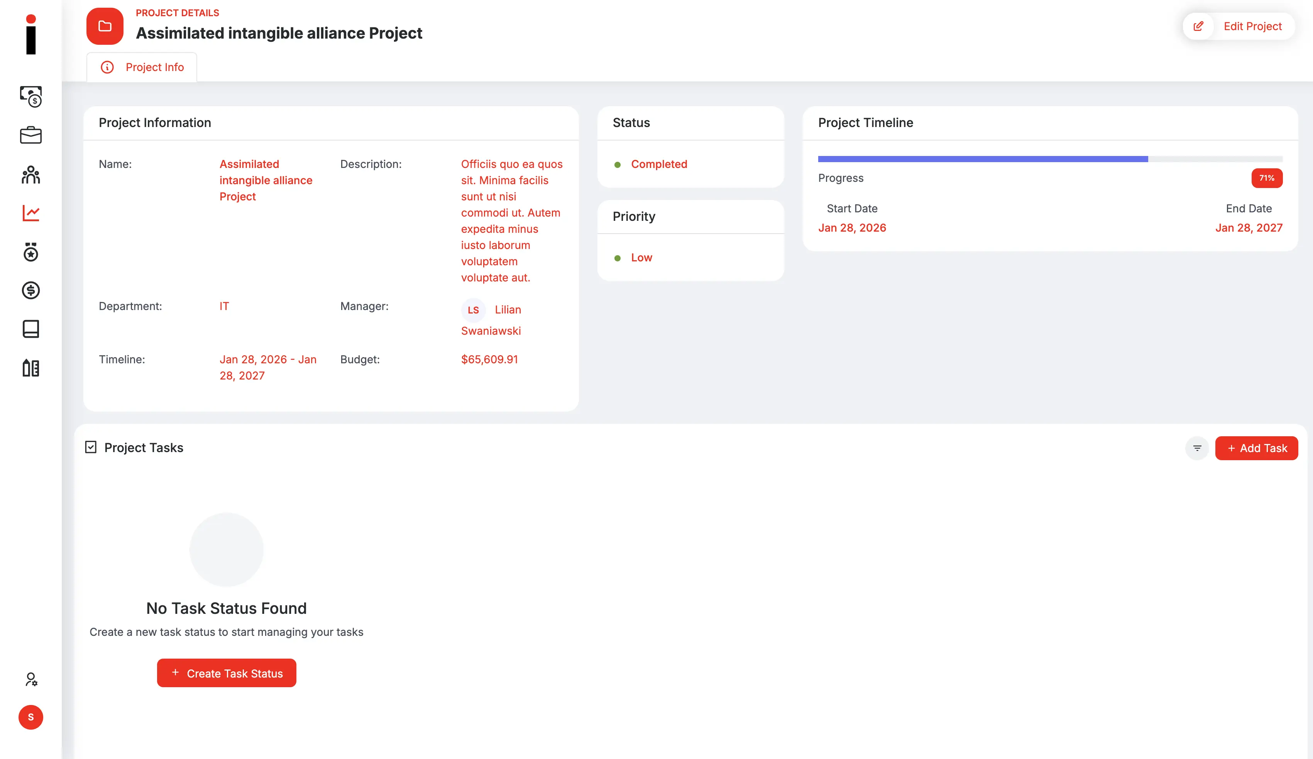Image resolution: width=1313 pixels, height=759 pixels.
Task: Open the dollar circle icon in sidebar
Action: 31,290
